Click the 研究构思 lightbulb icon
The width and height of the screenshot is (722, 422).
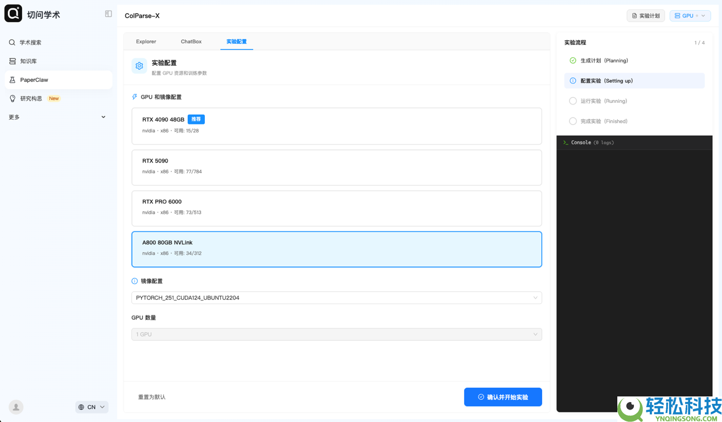coord(12,99)
